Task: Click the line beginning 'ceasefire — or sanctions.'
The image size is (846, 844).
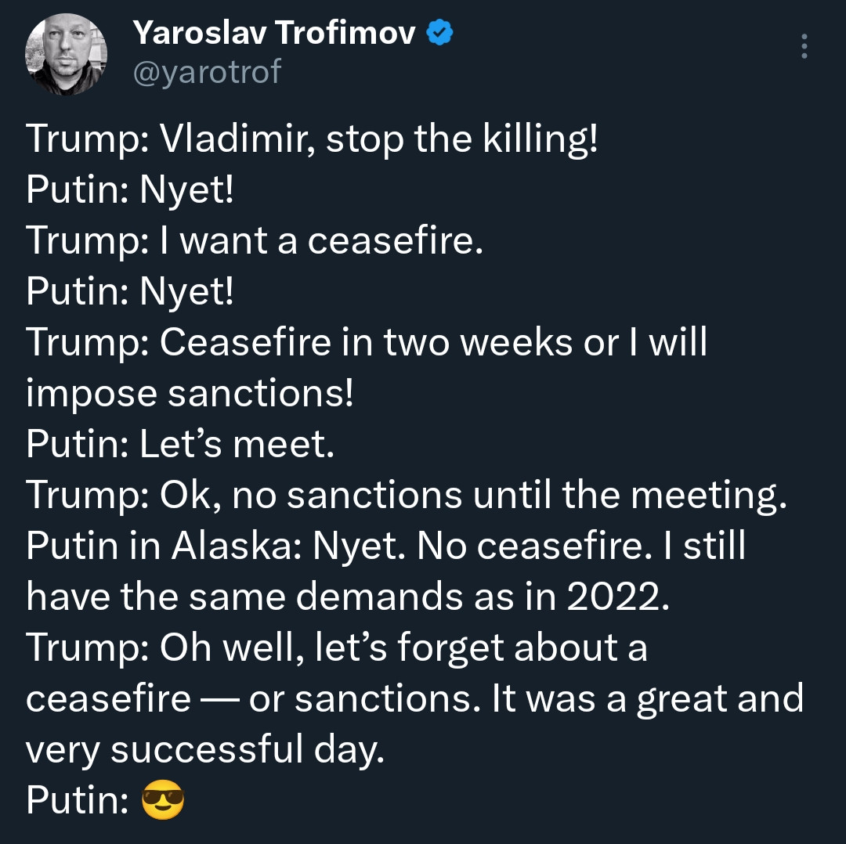Action: coord(415,698)
